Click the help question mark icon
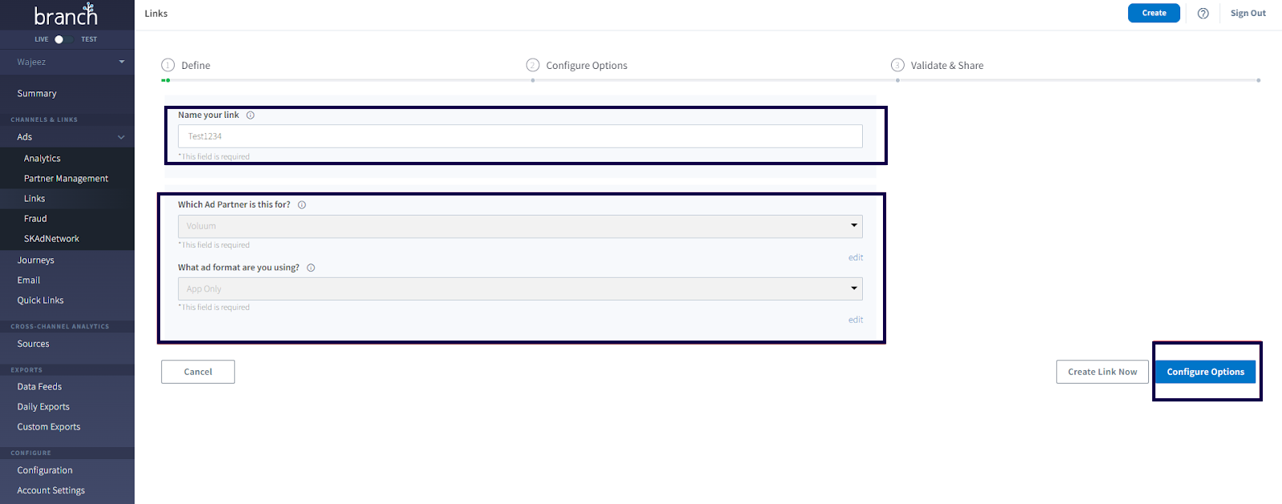Viewport: 1282px width, 504px height. (1203, 14)
